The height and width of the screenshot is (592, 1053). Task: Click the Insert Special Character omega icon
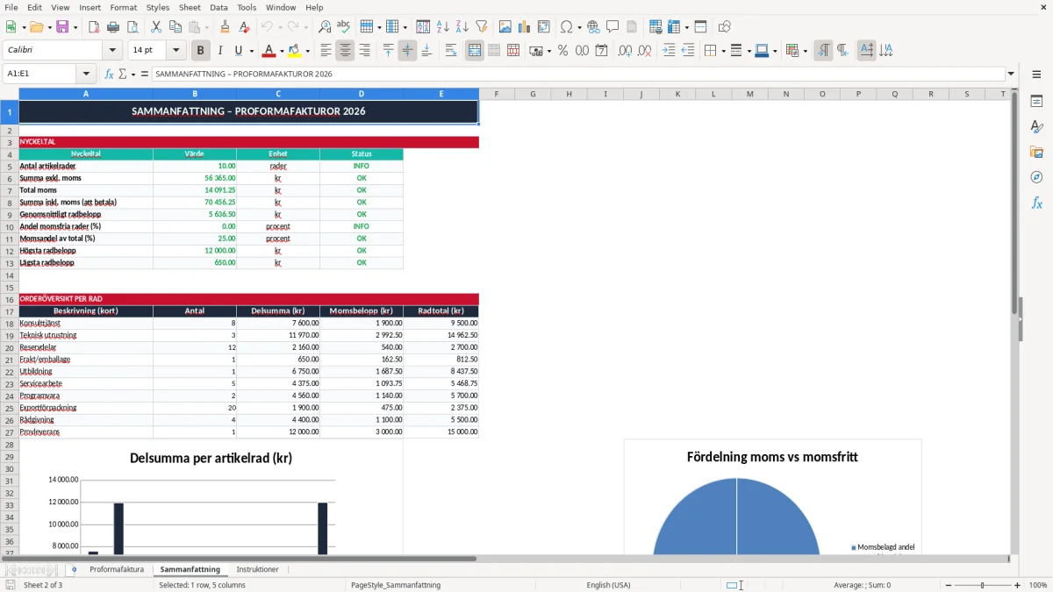[566, 27]
